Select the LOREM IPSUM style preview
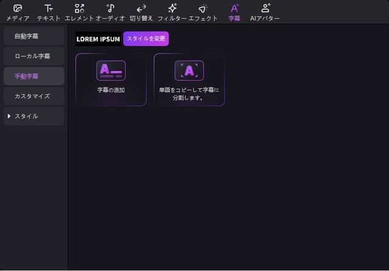The height and width of the screenshot is (271, 389). pyautogui.click(x=98, y=39)
